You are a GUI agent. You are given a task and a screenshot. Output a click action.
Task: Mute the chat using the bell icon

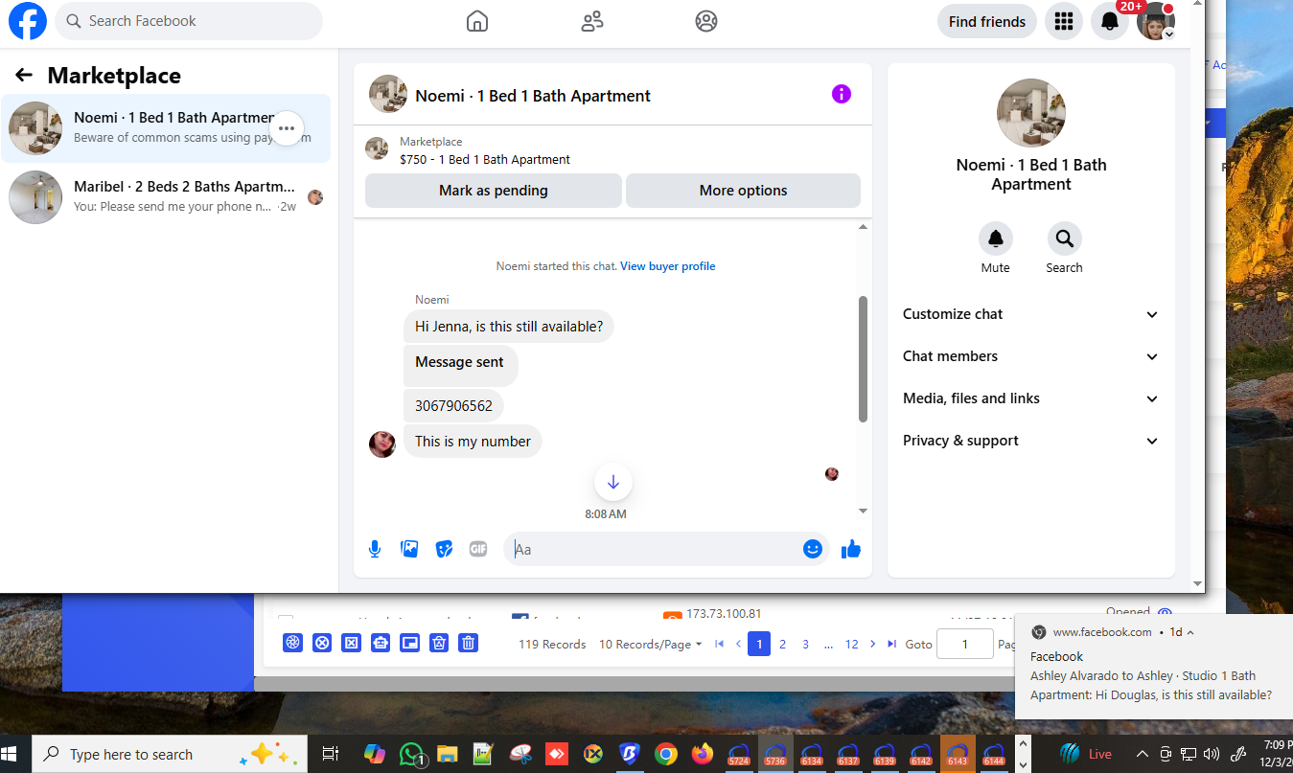click(x=996, y=239)
